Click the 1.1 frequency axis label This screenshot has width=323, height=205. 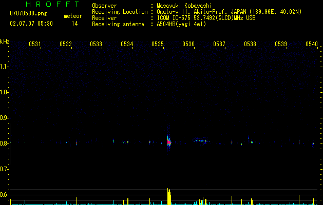[4, 67]
